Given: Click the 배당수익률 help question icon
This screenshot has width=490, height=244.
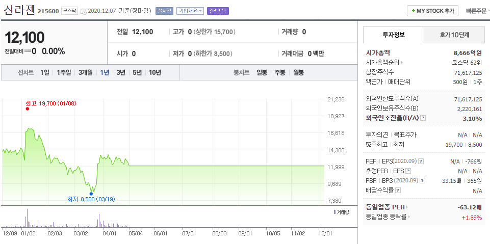Looking at the screenshot, I should coord(398,191).
